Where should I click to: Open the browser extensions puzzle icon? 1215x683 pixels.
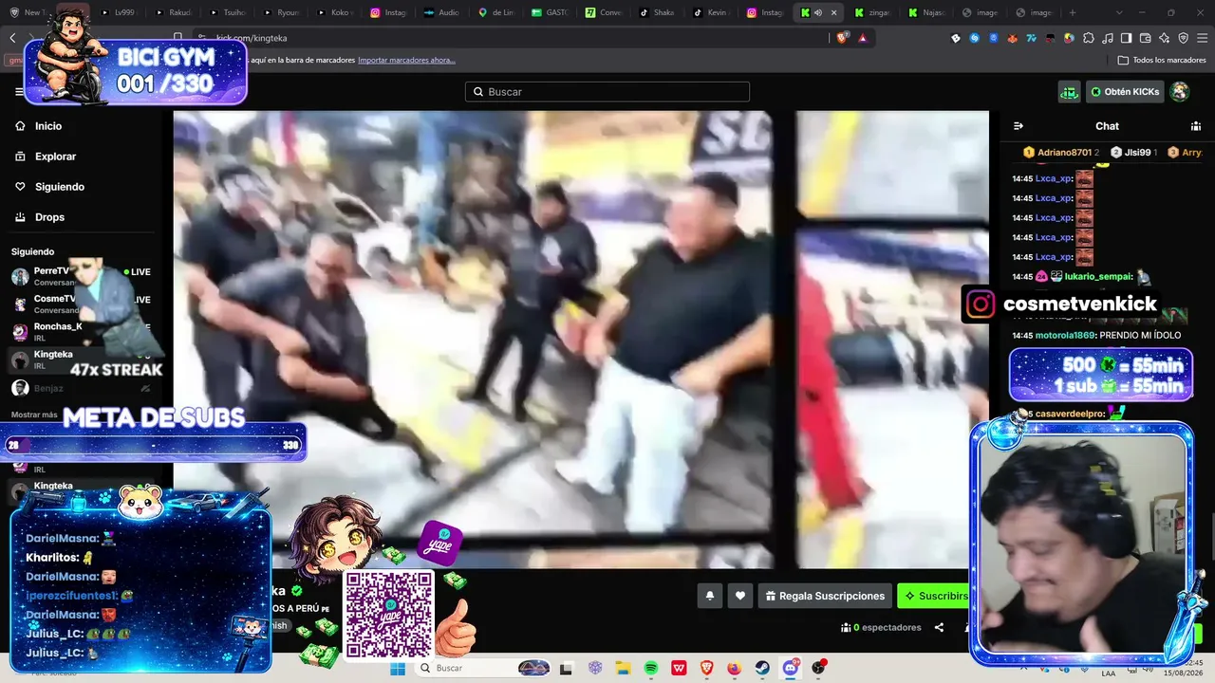pyautogui.click(x=1088, y=38)
